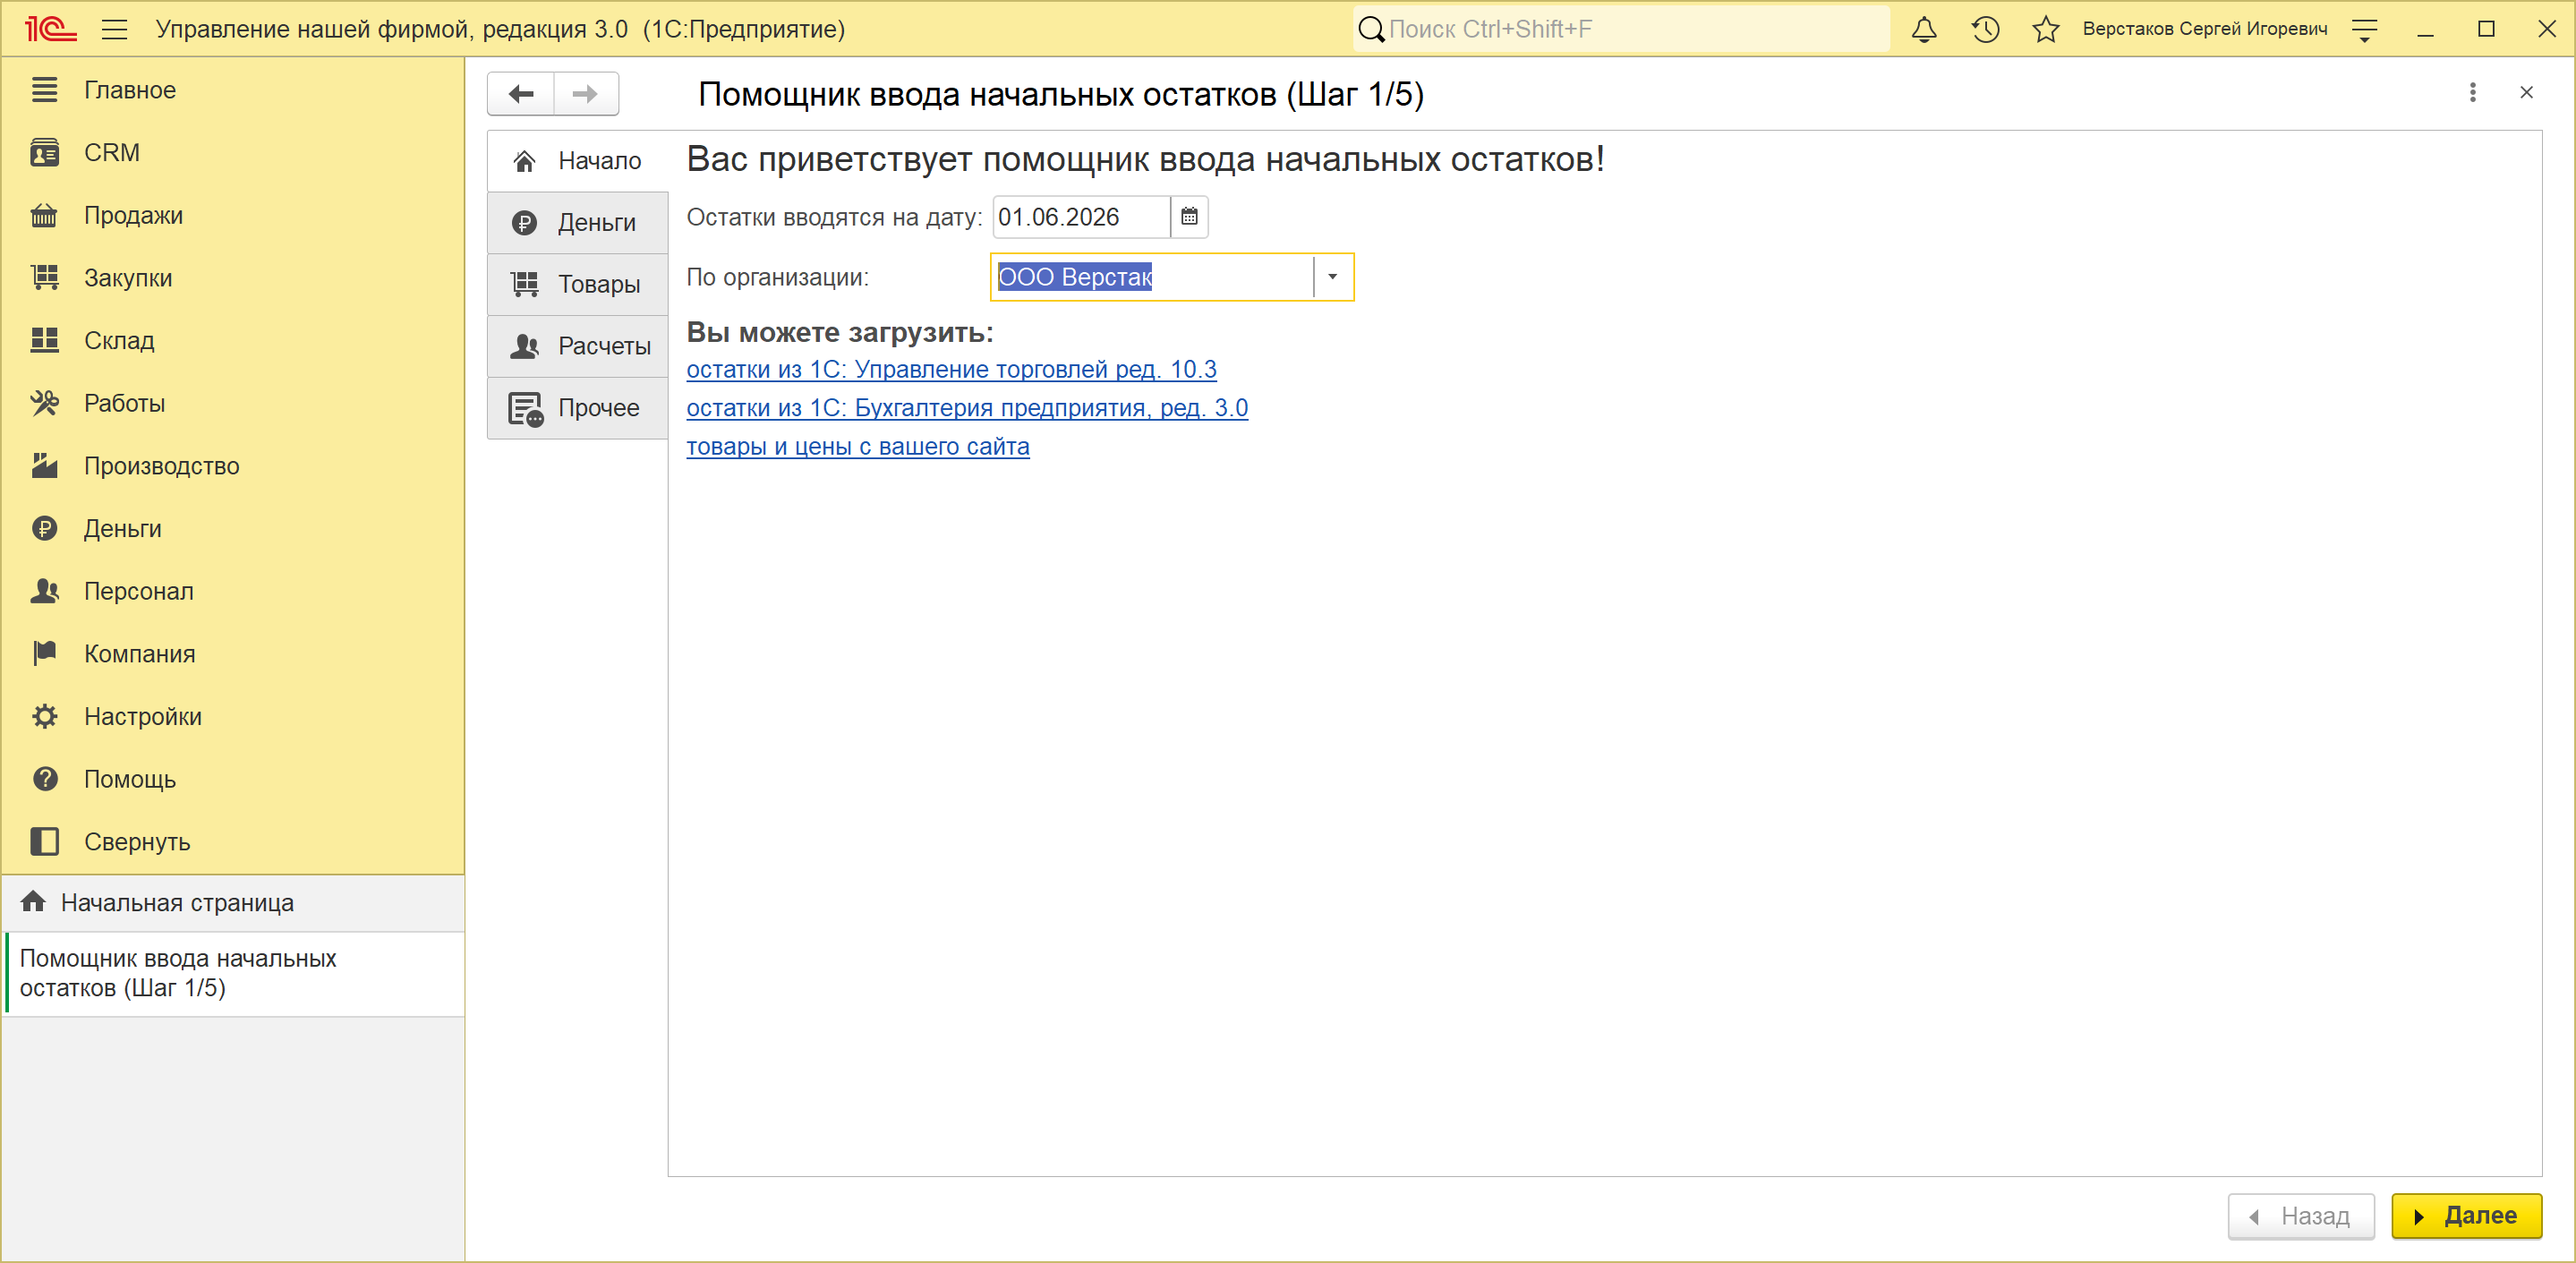Open the Склад section
2576x1263 pixels.
(233, 341)
